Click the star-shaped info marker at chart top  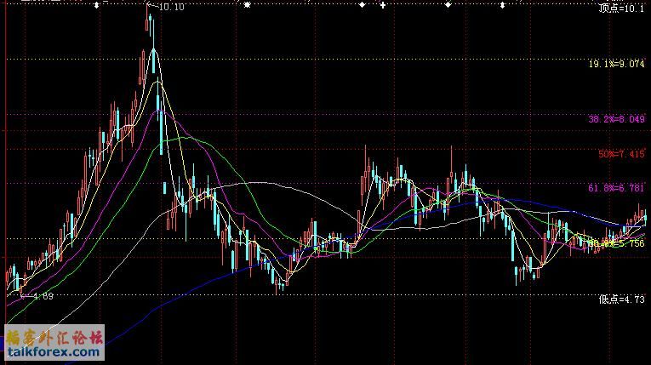coord(247,5)
